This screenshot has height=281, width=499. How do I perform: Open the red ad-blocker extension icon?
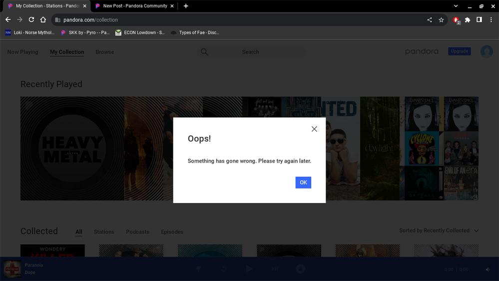click(x=456, y=20)
